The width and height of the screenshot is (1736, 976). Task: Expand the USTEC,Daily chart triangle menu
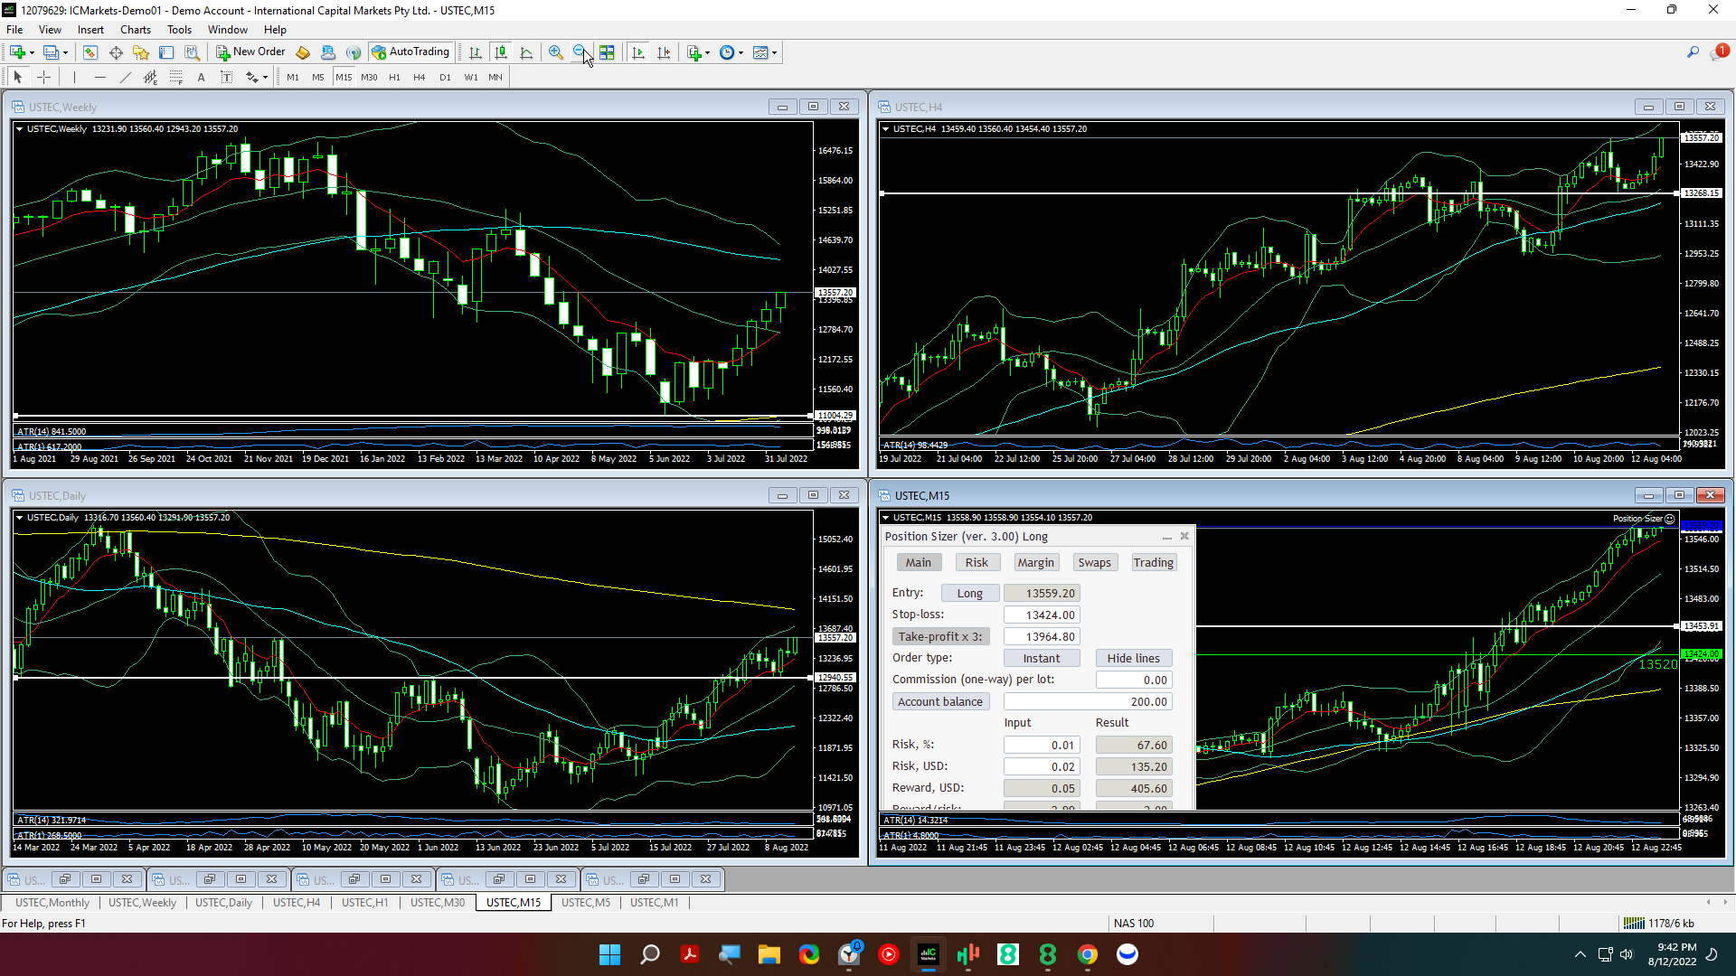click(19, 518)
